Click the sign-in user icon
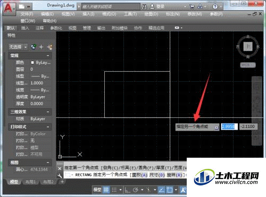The image size is (266, 197). coord(152,7)
